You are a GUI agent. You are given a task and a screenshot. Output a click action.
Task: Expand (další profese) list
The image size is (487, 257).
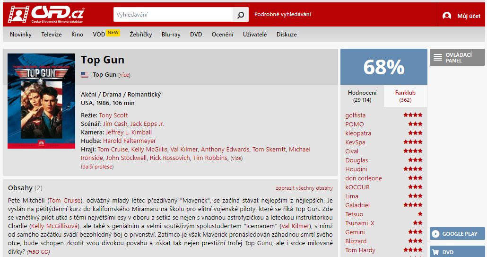(x=97, y=167)
